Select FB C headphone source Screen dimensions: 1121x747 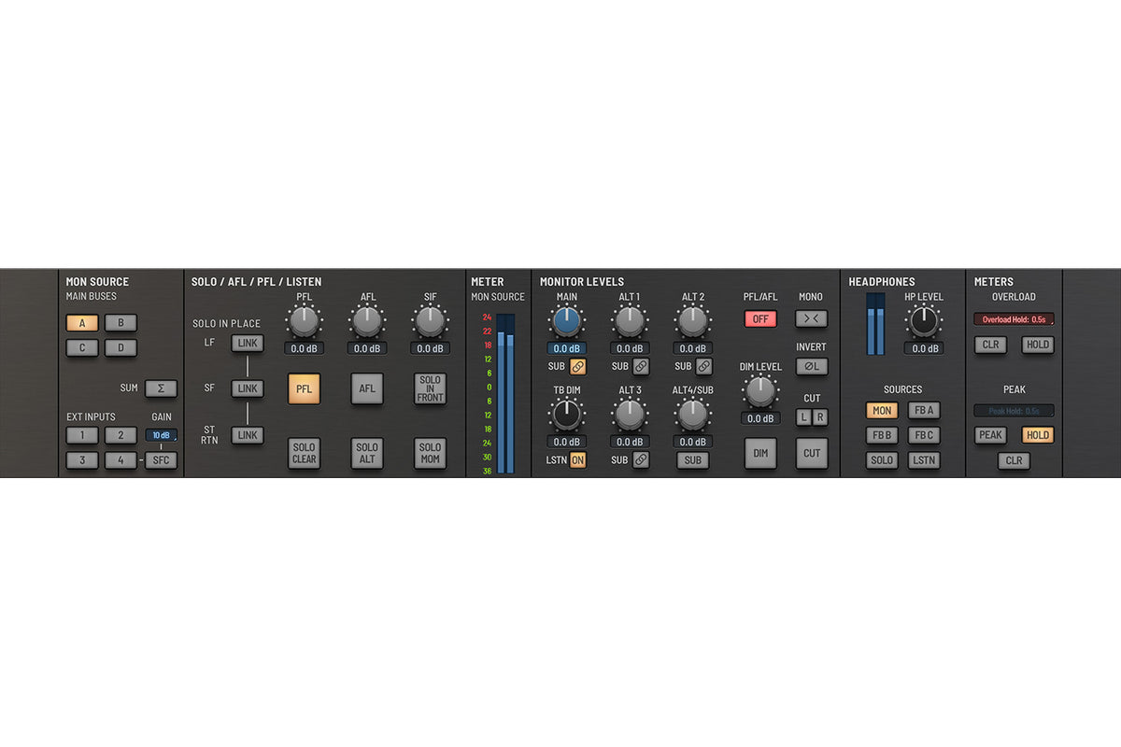point(924,435)
